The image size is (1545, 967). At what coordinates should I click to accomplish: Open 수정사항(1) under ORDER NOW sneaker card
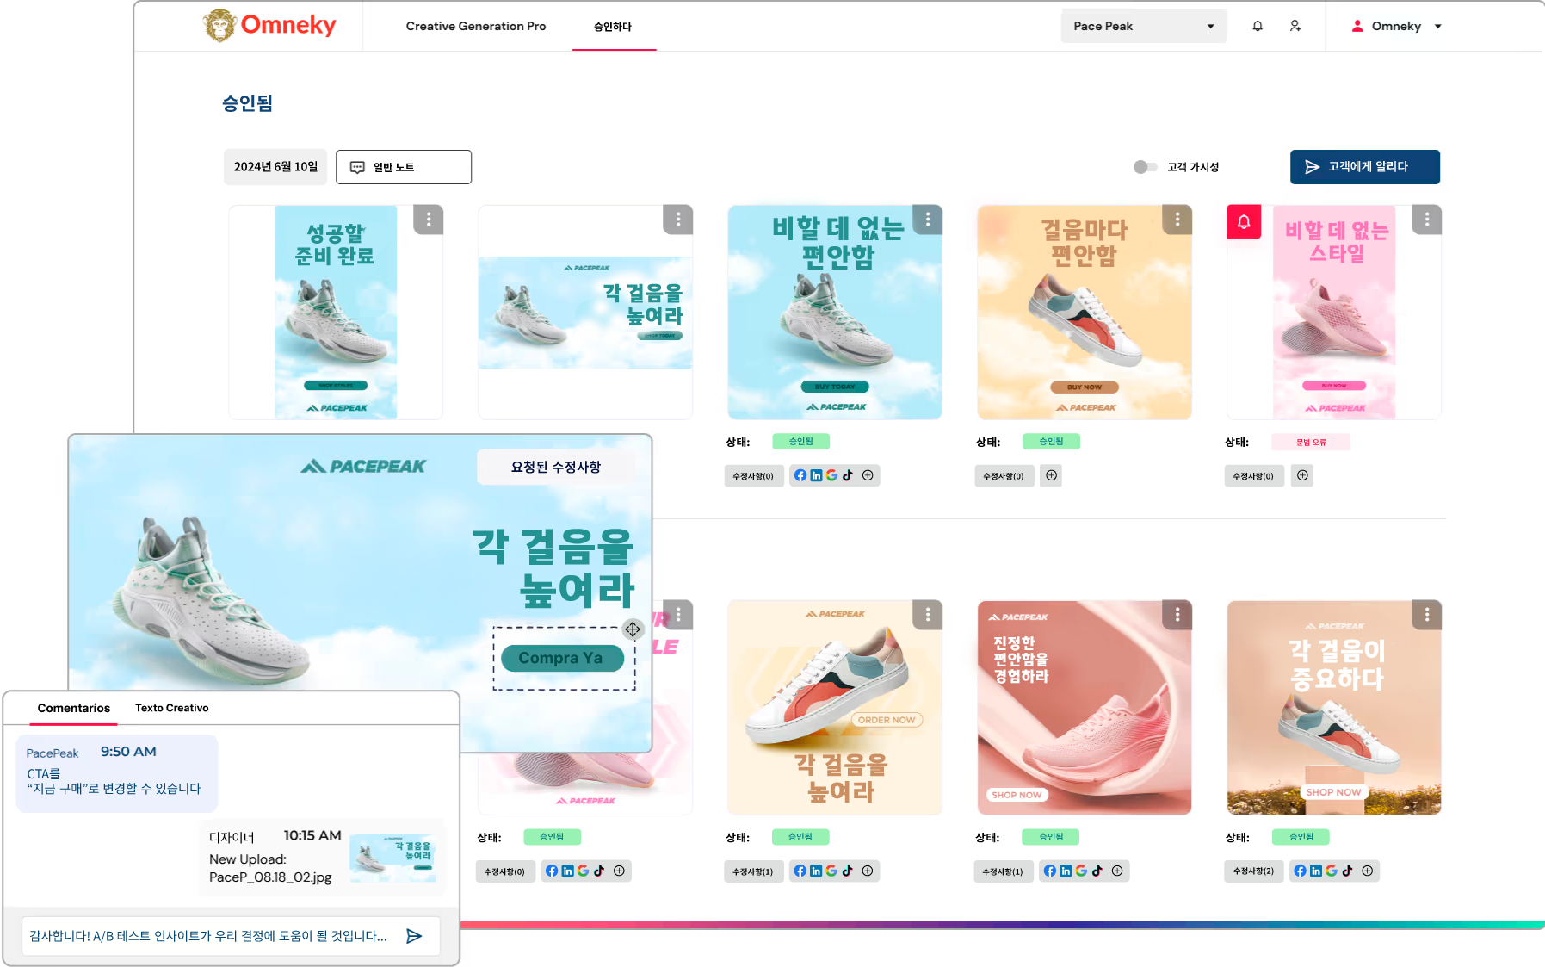[753, 871]
